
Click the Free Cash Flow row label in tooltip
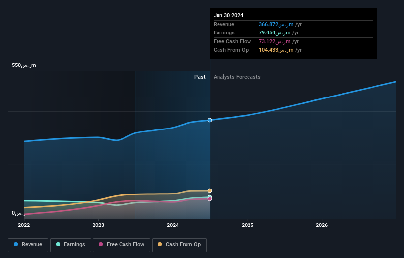232,42
